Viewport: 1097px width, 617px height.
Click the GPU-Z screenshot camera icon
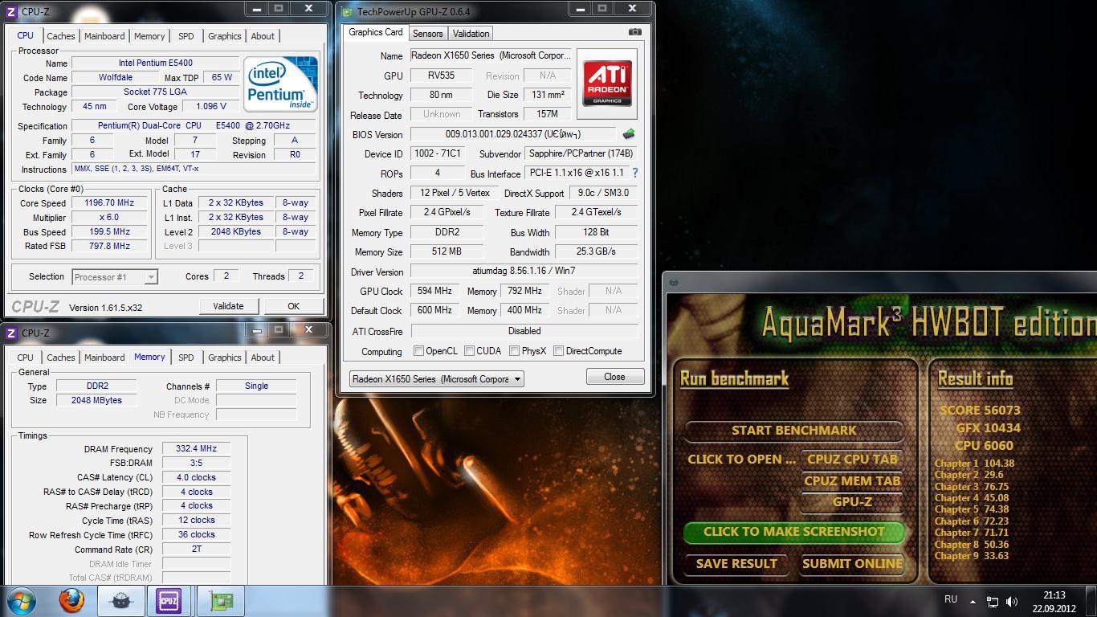[634, 32]
